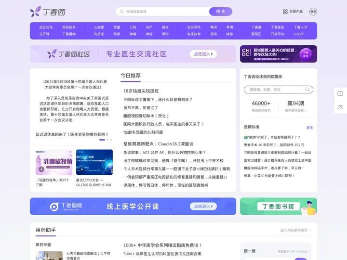The height and width of the screenshot is (260, 347).
Task: Click the 搜索 button
Action: [221, 12]
